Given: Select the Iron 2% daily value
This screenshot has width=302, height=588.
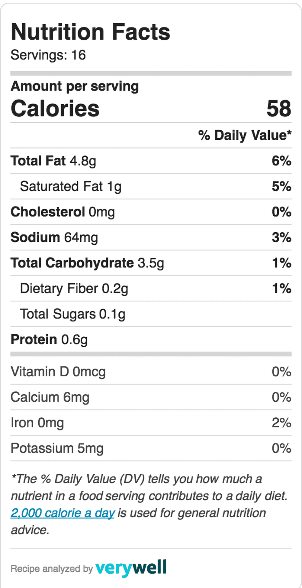Looking at the screenshot, I should click(x=282, y=423).
